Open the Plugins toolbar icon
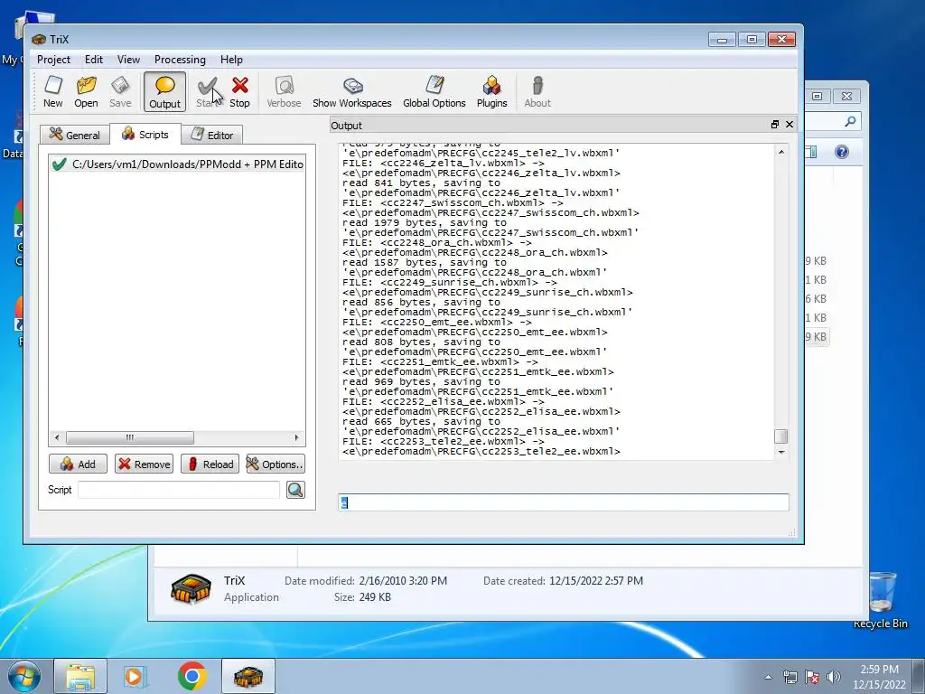The width and height of the screenshot is (925, 694). click(x=492, y=91)
